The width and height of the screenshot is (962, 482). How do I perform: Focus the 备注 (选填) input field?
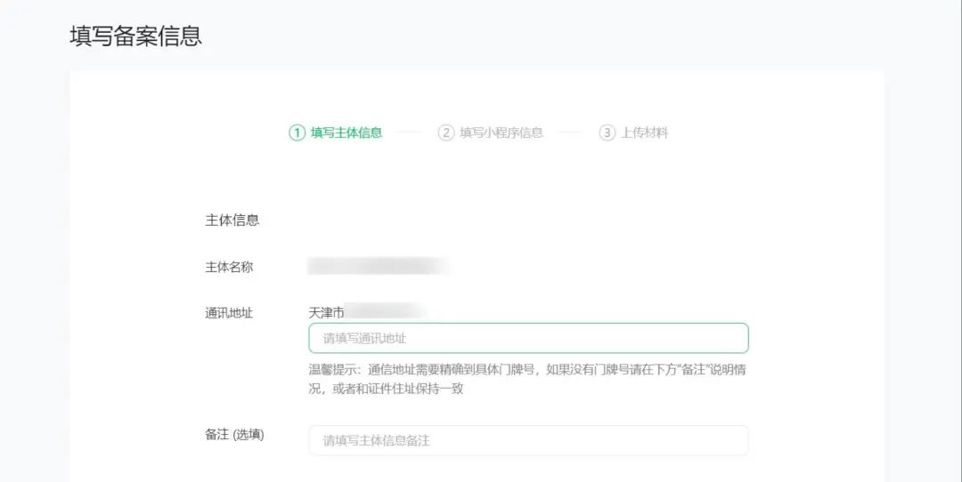point(528,440)
